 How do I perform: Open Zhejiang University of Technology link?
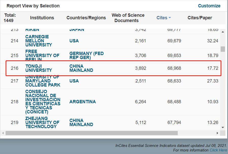(x=42, y=123)
